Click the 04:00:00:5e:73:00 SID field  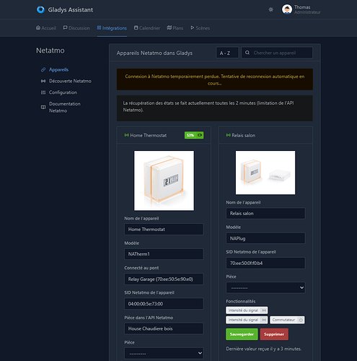point(164,304)
